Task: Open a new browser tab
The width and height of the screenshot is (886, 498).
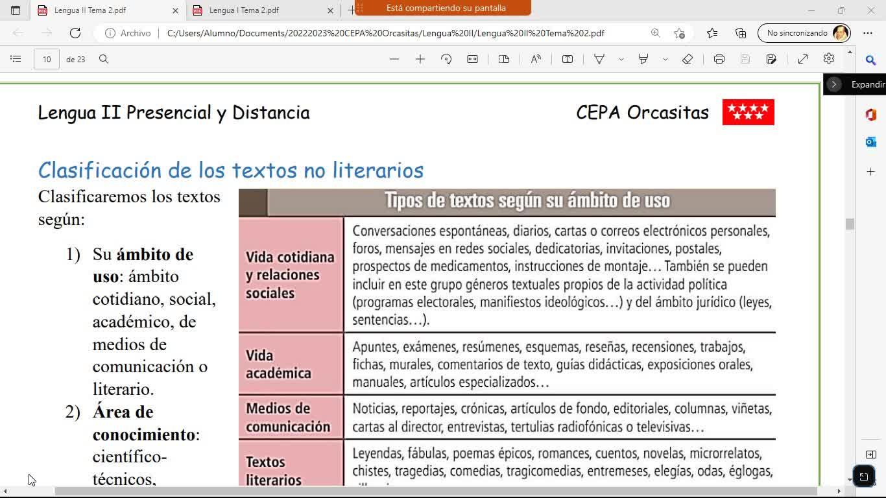Action: [x=351, y=10]
